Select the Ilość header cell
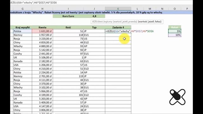The width and height of the screenshot is (203, 114). [x=68, y=28]
